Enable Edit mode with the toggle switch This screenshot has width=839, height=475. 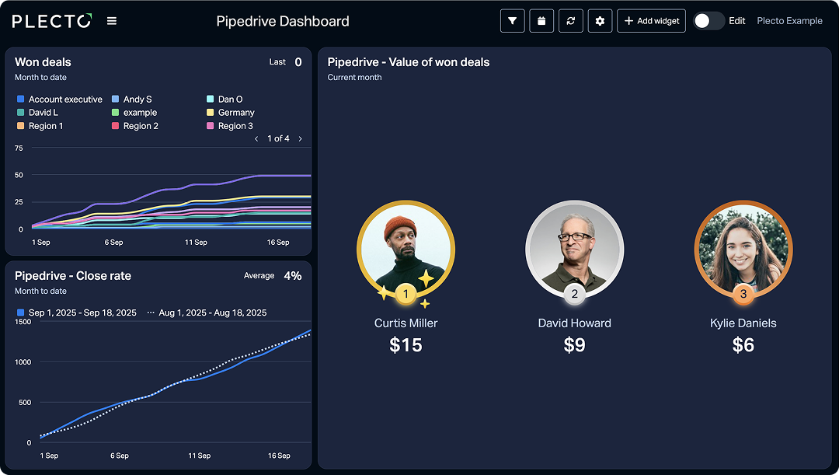click(x=708, y=21)
